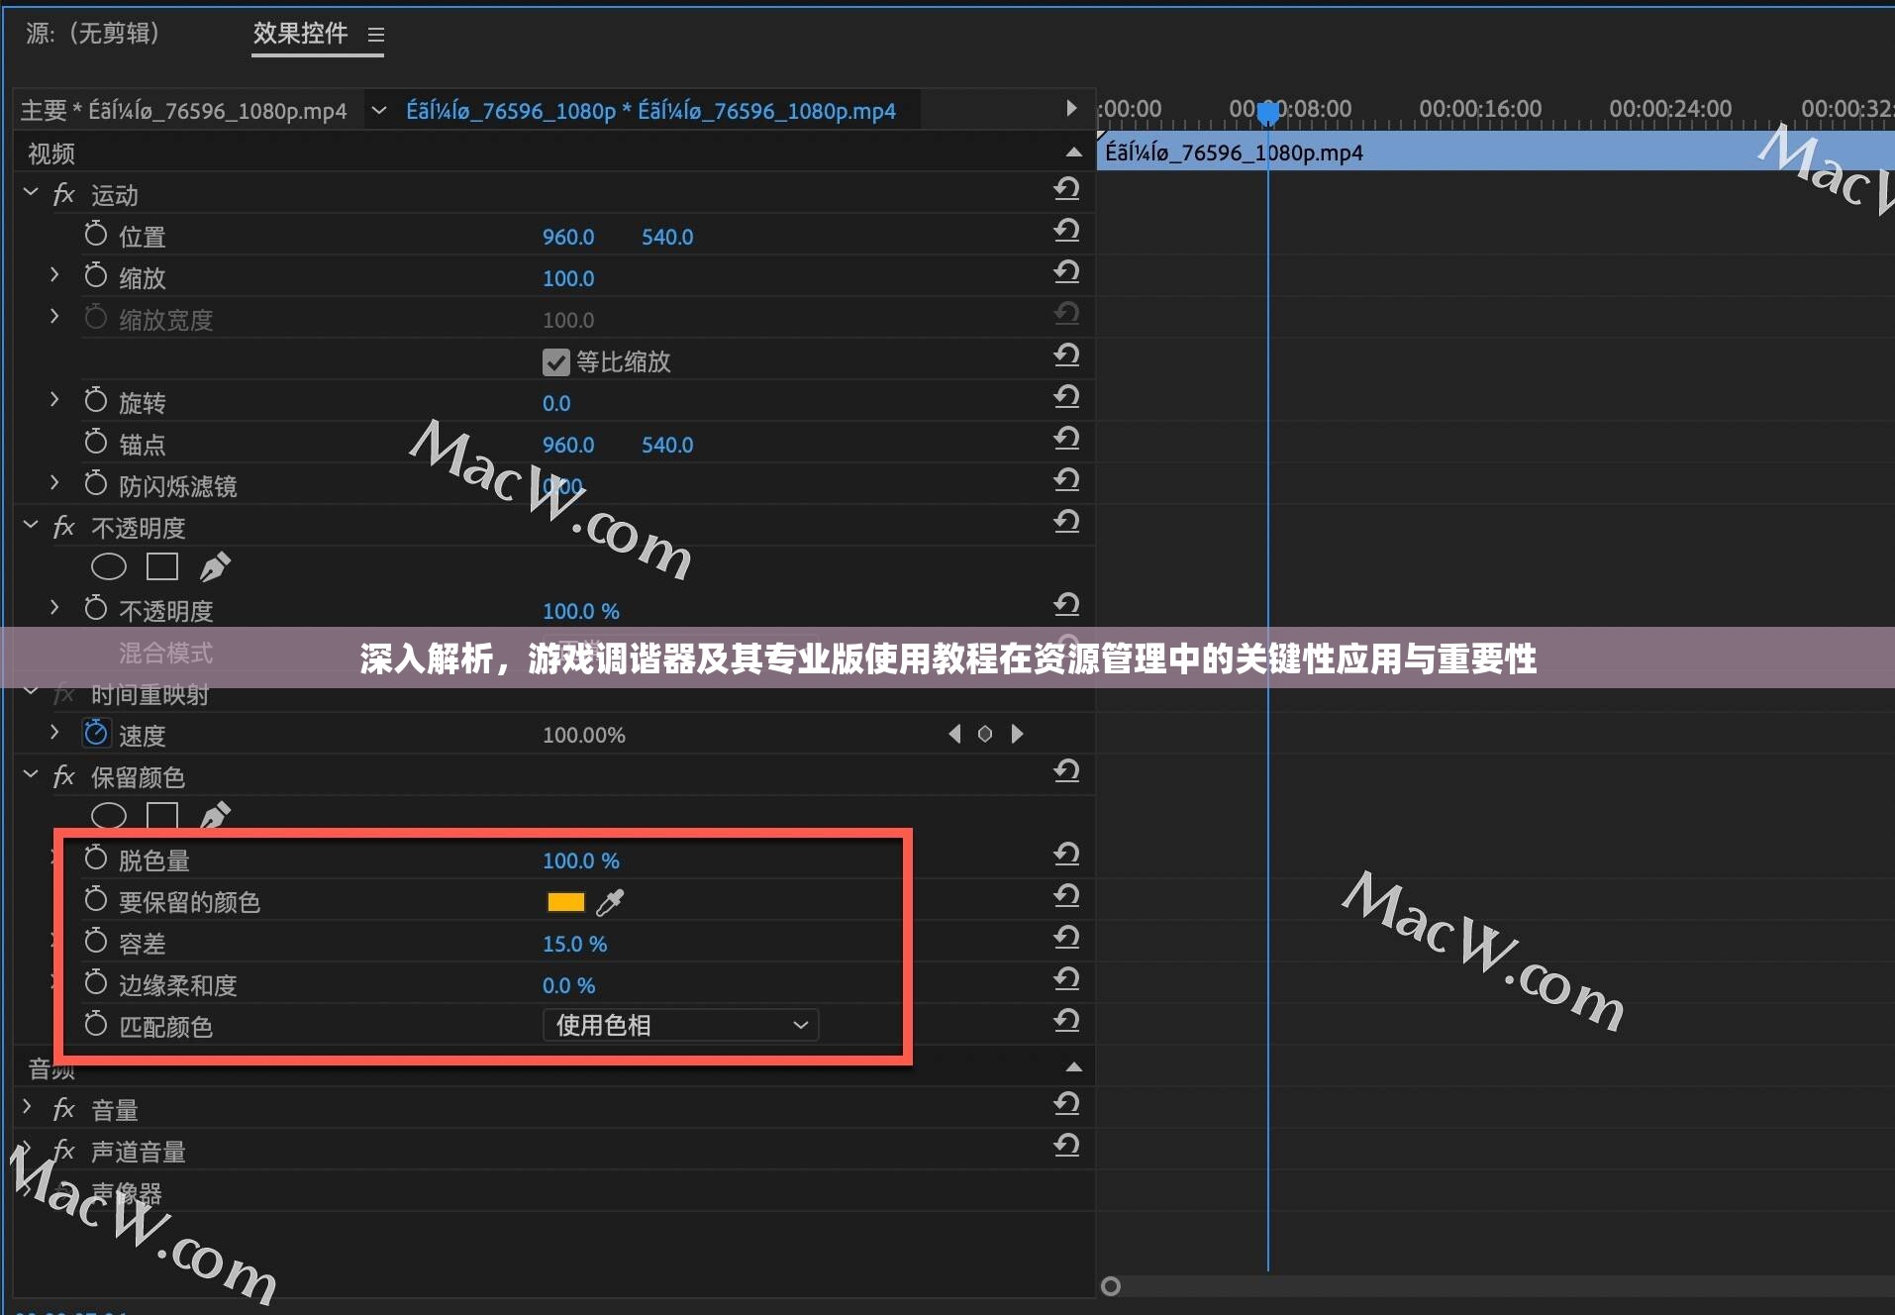Viewport: 1895px width, 1315px height.
Task: Create rectangle mask under 不透明度
Action: pos(162,567)
